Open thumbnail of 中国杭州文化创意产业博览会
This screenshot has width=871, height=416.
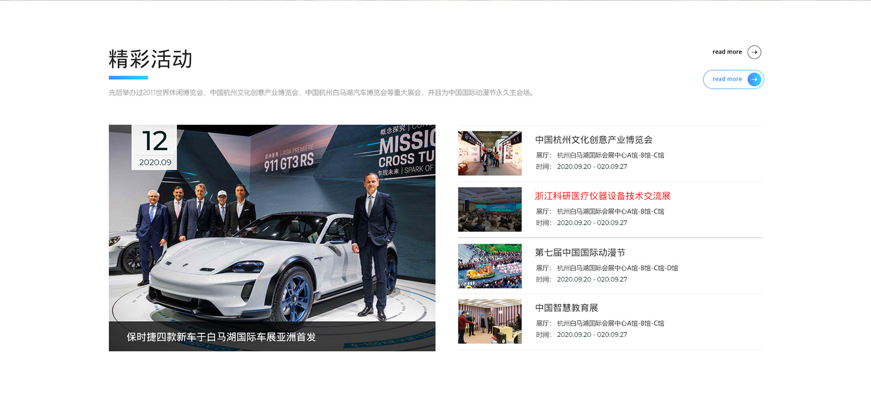click(490, 153)
